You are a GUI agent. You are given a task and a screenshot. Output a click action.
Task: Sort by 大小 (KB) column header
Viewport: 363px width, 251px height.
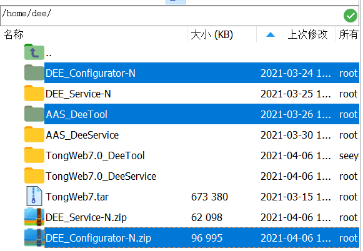coord(212,35)
